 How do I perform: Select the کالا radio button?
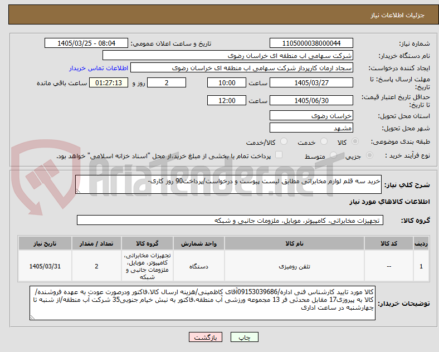(355, 141)
